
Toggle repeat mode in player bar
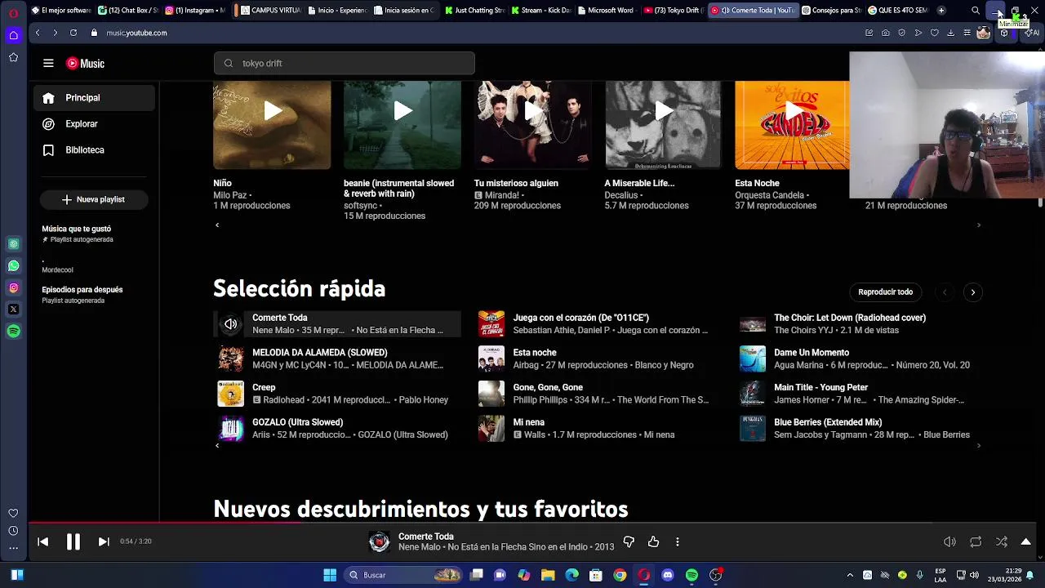click(x=976, y=541)
